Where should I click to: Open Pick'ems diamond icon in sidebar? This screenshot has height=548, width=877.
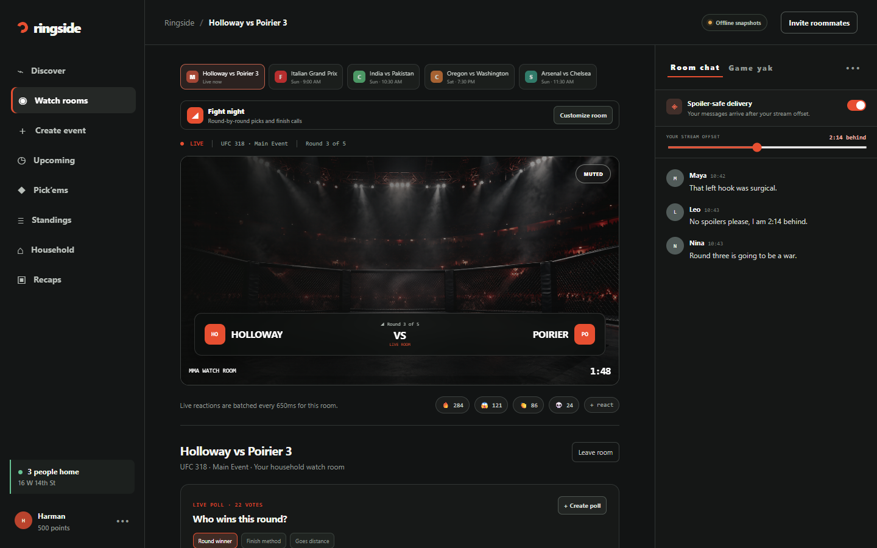click(22, 190)
